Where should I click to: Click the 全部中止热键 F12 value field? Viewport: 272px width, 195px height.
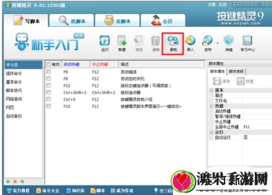pos(257,127)
